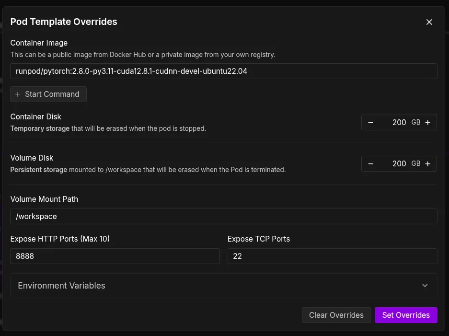Click the Pod Template Overrides title
The image size is (449, 336).
click(64, 22)
